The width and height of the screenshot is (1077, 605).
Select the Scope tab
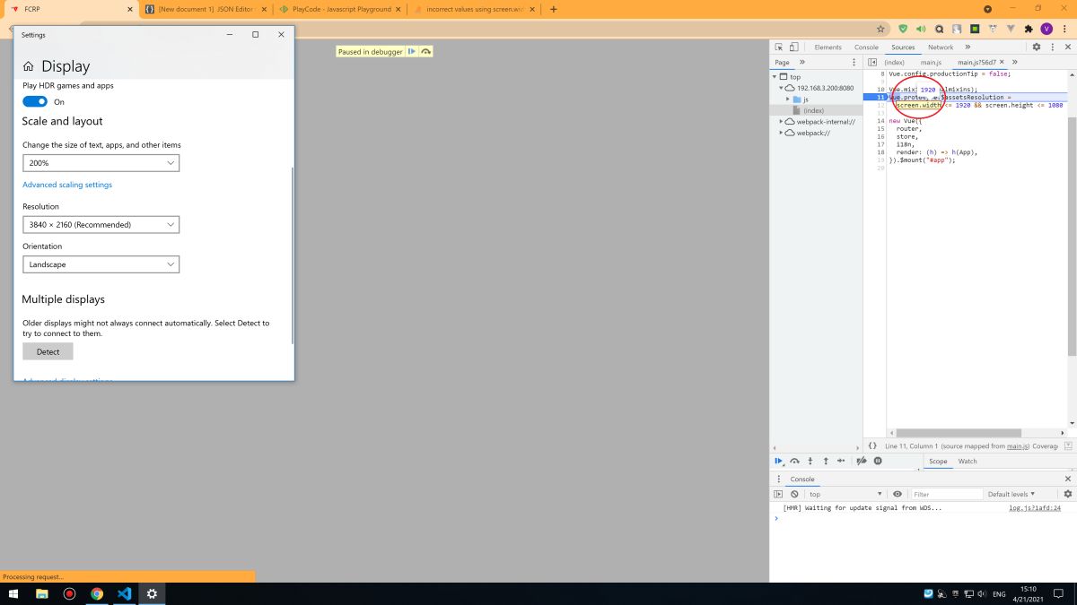click(938, 461)
